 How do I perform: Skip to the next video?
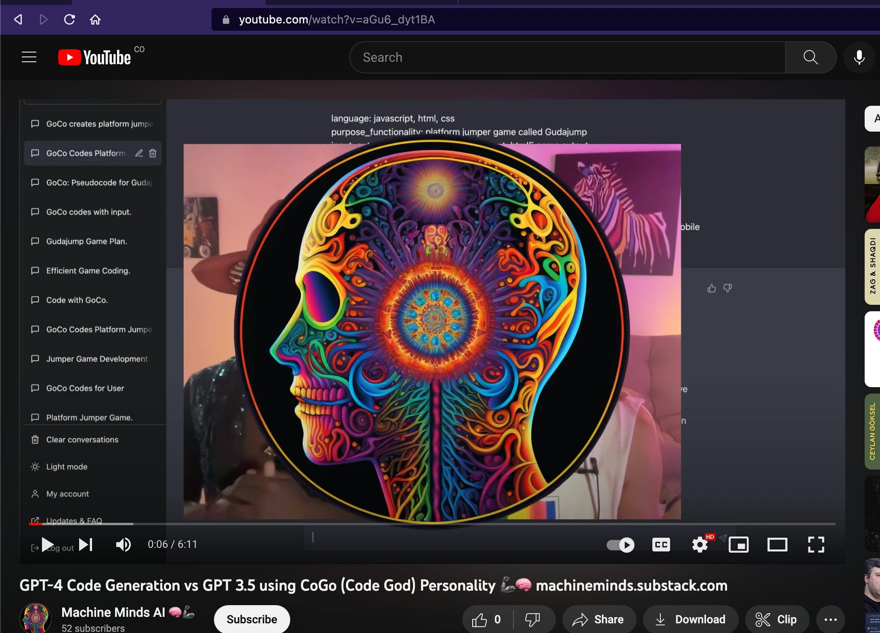(x=86, y=545)
